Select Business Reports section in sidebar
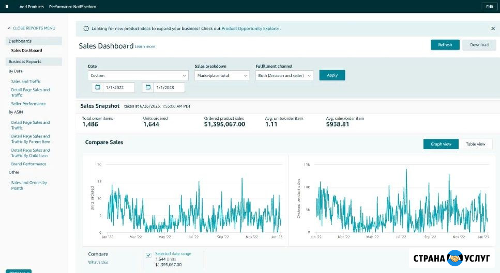 pos(34,61)
